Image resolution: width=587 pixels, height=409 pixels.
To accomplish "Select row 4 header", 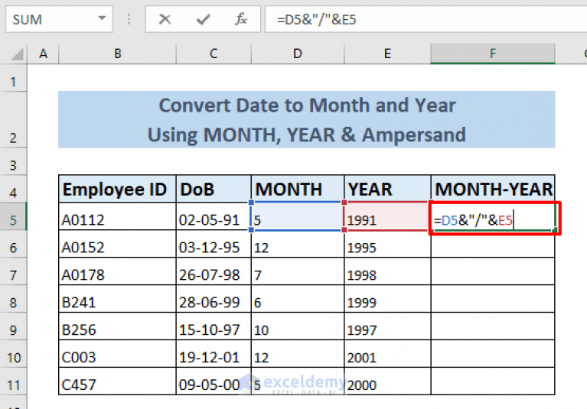I will click(x=14, y=189).
